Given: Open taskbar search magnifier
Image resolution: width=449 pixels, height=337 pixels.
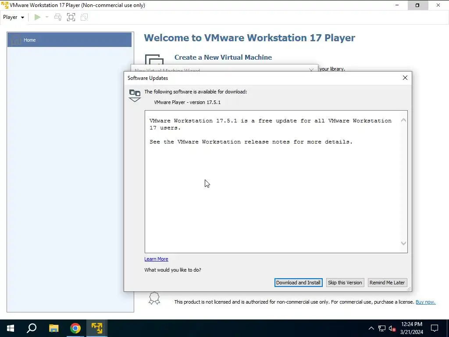Looking at the screenshot, I should [32, 328].
